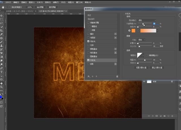Select the solid color radio button
The height and width of the screenshot is (130, 181).
pos(129,30)
